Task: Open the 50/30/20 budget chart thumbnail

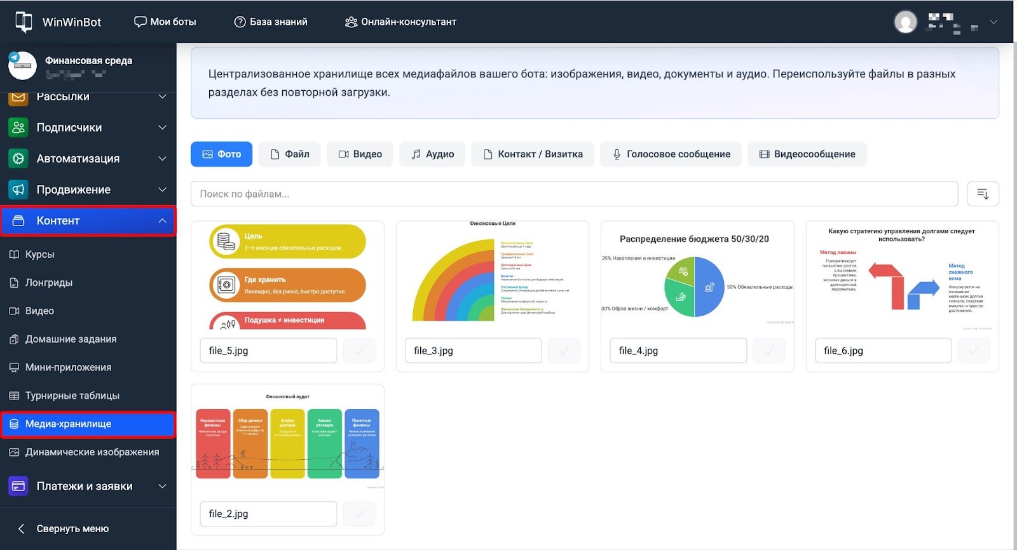Action: point(697,279)
